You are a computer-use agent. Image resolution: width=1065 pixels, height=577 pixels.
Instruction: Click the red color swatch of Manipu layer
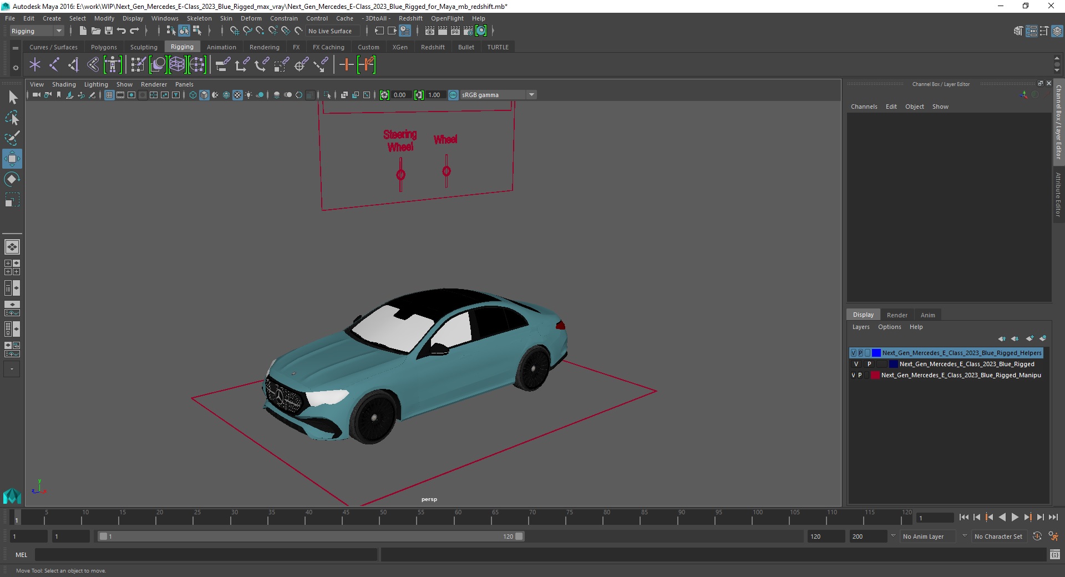click(x=875, y=375)
